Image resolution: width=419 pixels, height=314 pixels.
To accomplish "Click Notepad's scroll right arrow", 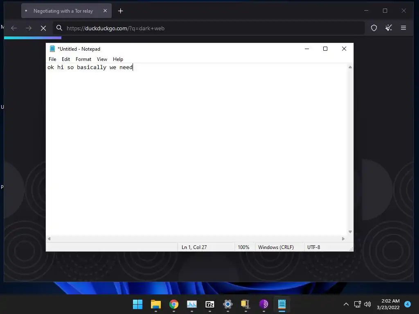I will tap(343, 239).
